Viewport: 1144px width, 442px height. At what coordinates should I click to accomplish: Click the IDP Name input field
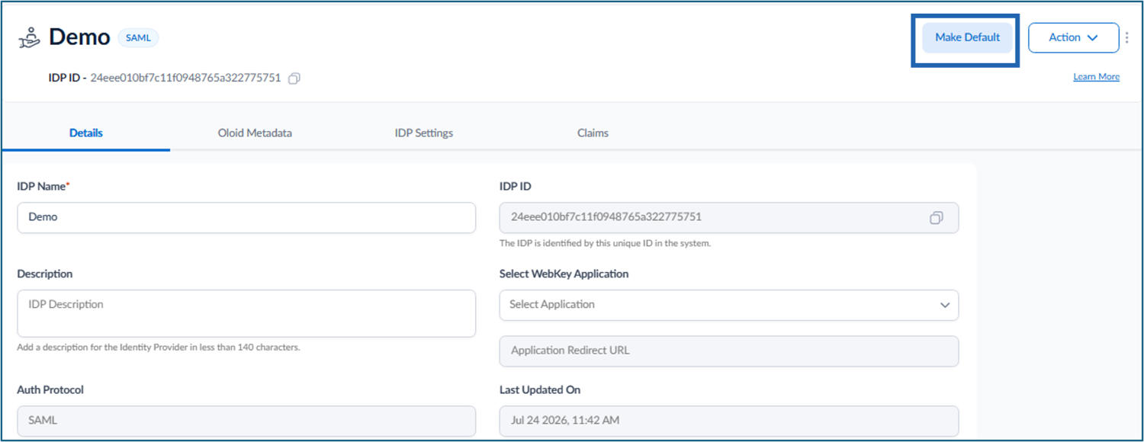(x=246, y=217)
